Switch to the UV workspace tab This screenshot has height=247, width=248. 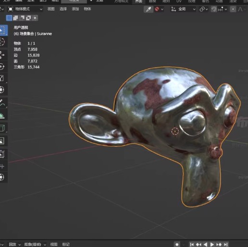tap(179, 1)
